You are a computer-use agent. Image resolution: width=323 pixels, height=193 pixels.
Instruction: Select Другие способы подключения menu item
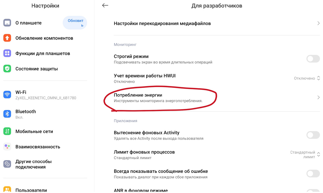point(34,164)
